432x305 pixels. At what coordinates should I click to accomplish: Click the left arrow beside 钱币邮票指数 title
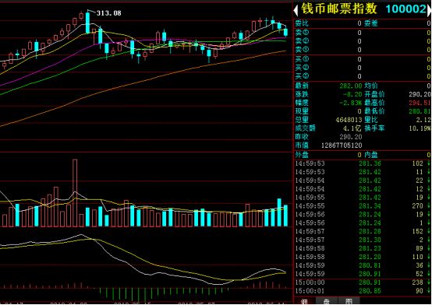(296, 10)
